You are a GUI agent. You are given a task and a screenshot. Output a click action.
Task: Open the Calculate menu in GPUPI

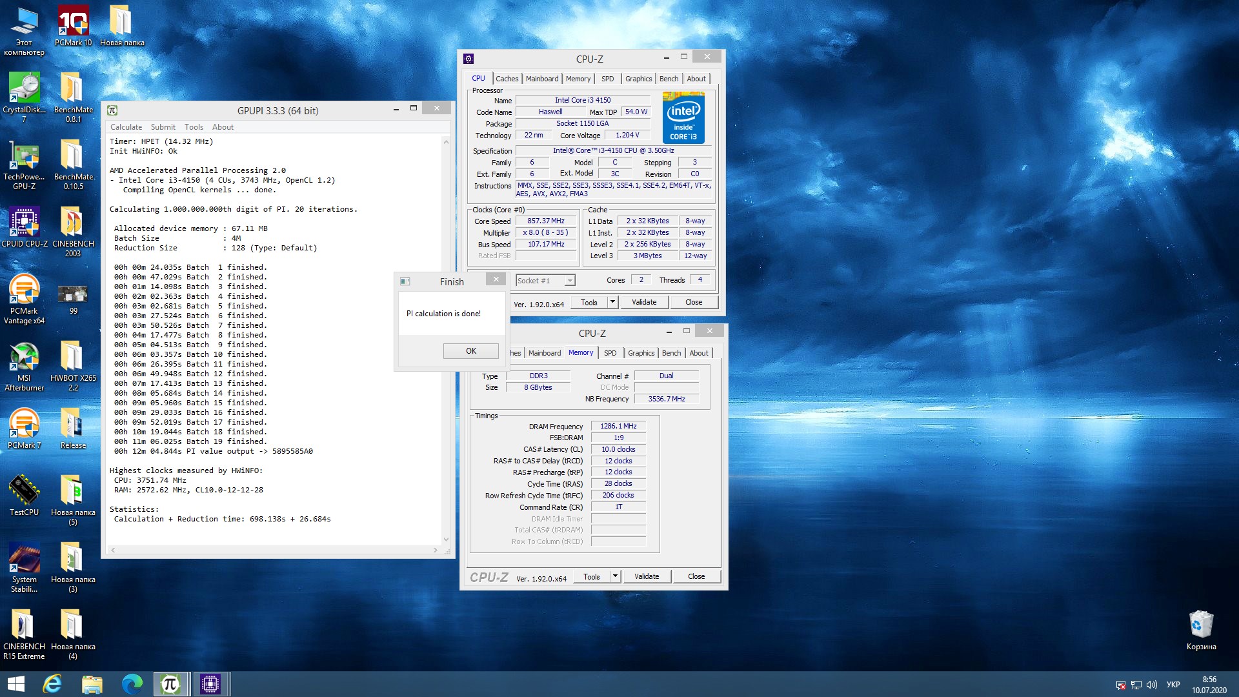click(x=126, y=127)
